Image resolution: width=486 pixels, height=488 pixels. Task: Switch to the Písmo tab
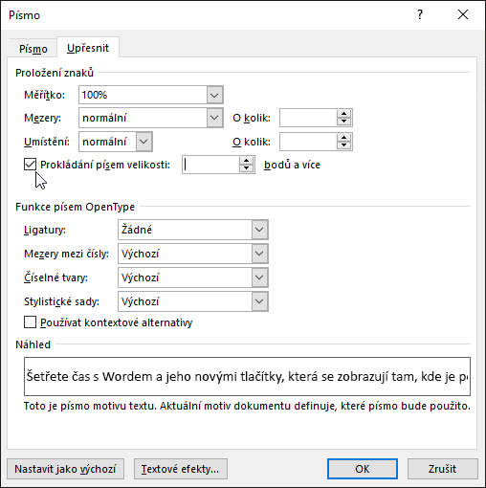[x=33, y=49]
